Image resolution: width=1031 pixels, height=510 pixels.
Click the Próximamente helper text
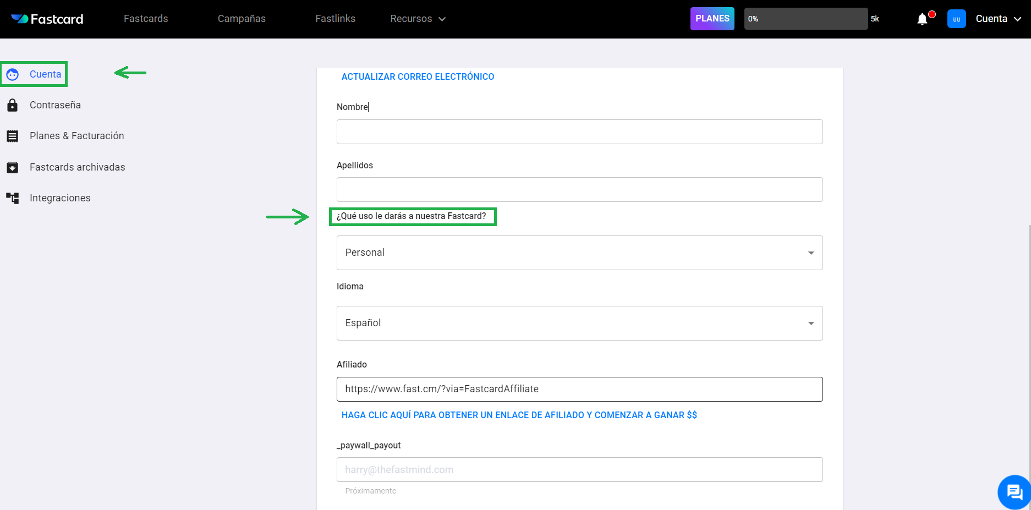tap(370, 491)
